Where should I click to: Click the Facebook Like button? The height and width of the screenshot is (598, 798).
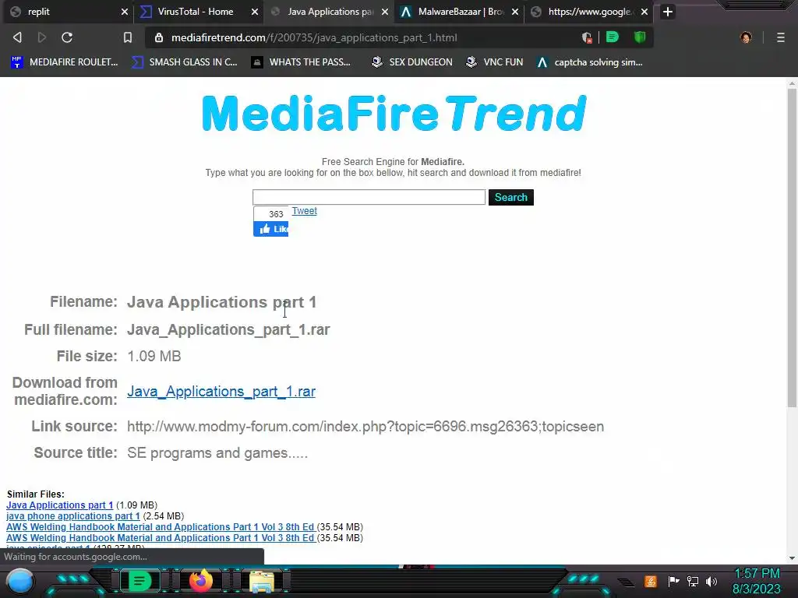pos(270,230)
